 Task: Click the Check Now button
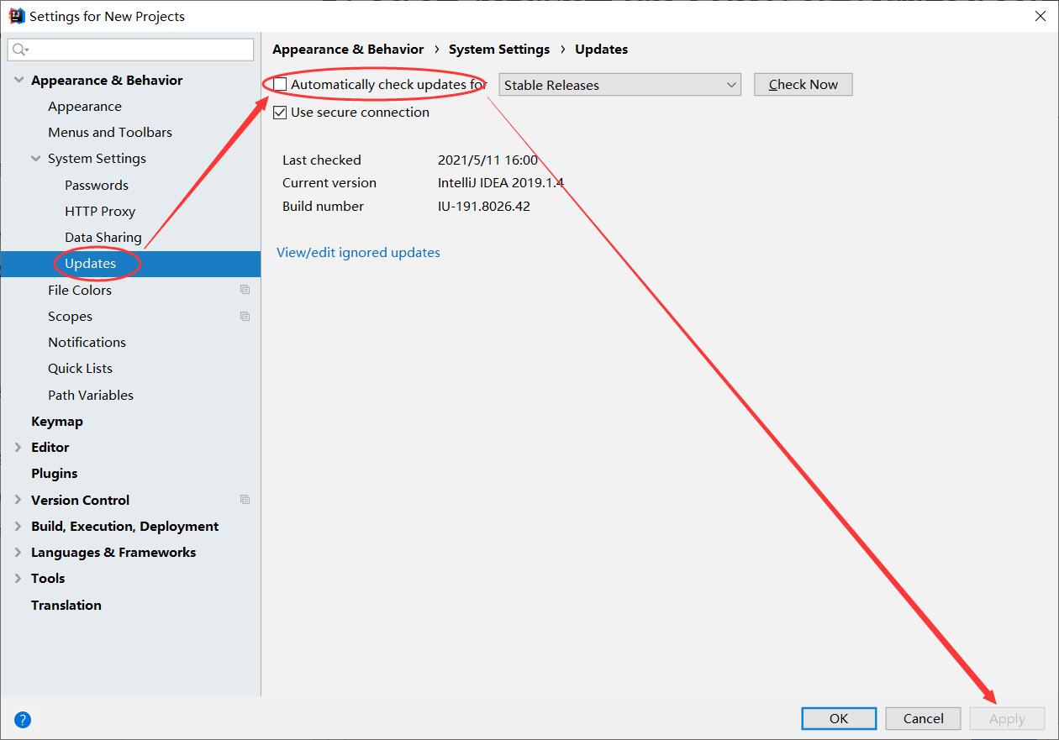[803, 84]
